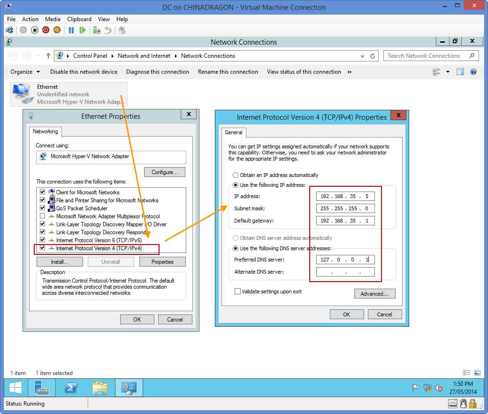The image size is (488, 414).
Task: Show the preview pane icon
Action: (x=460, y=72)
